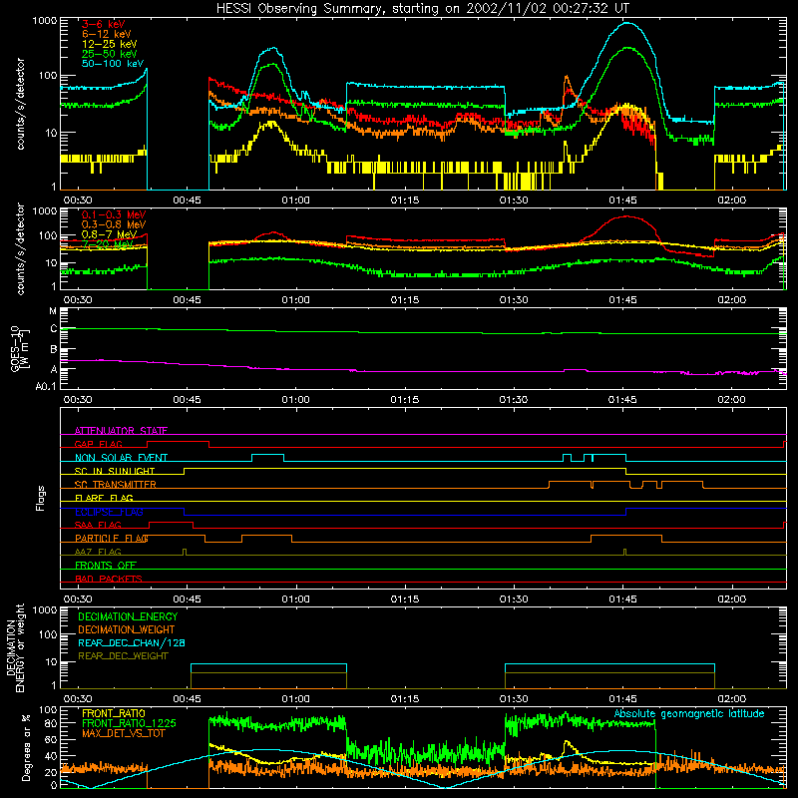Viewport: 798px width, 798px height.
Task: Click the DECIMATION_ENERGY legend label
Action: [128, 616]
